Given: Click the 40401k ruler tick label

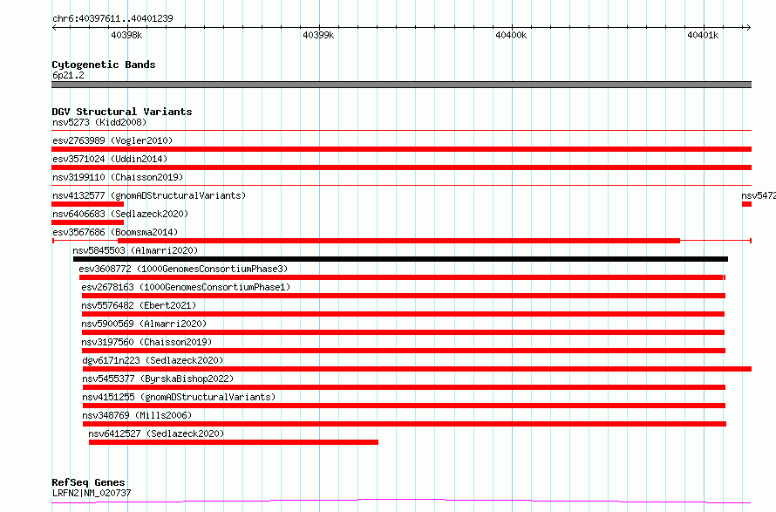Looking at the screenshot, I should pyautogui.click(x=703, y=35).
